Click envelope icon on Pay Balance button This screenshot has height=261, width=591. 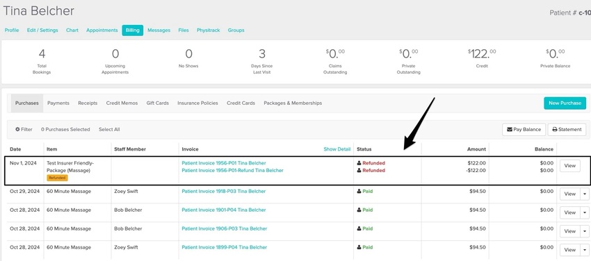coord(510,129)
